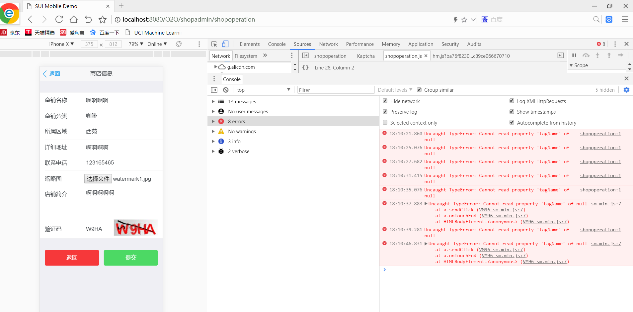
Task: Open console settings gear icon
Action: pyautogui.click(x=626, y=90)
